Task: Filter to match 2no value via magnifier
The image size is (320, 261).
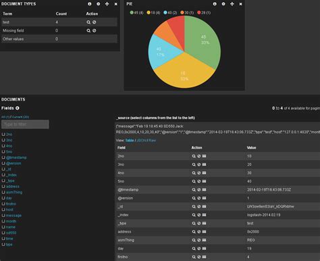Action: (194, 156)
